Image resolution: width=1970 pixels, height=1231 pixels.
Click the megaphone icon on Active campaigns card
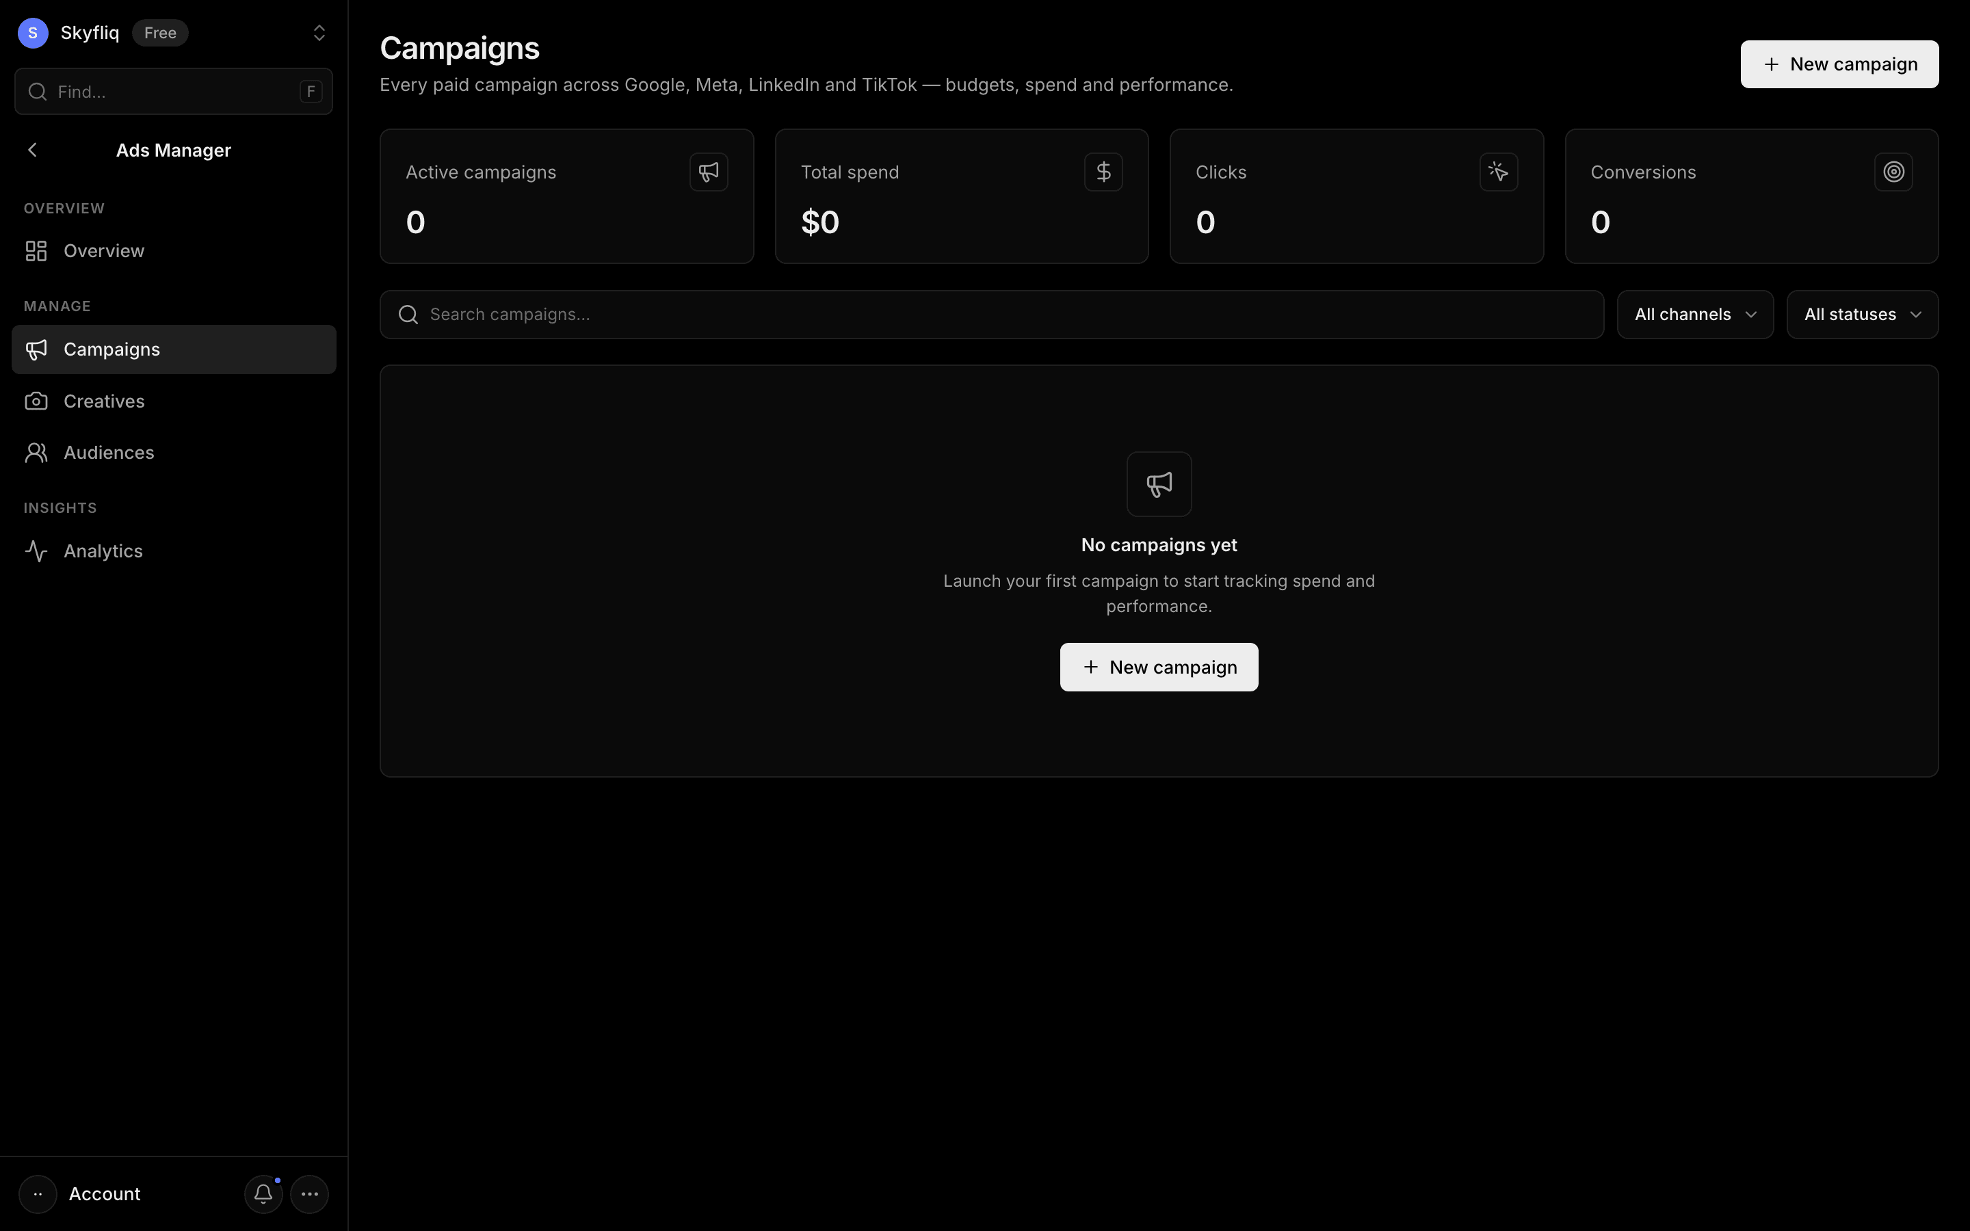pos(708,172)
